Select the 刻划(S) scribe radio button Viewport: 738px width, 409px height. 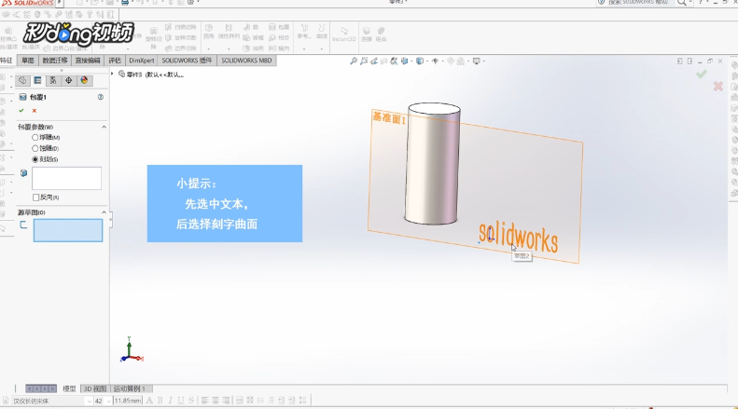click(35, 159)
